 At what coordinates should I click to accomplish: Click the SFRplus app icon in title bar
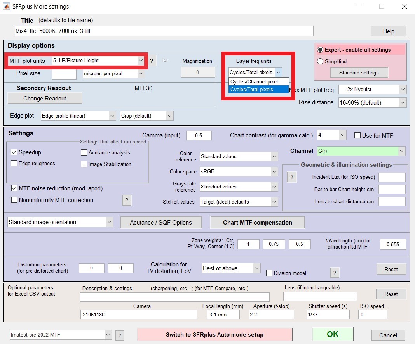[x=6, y=6]
